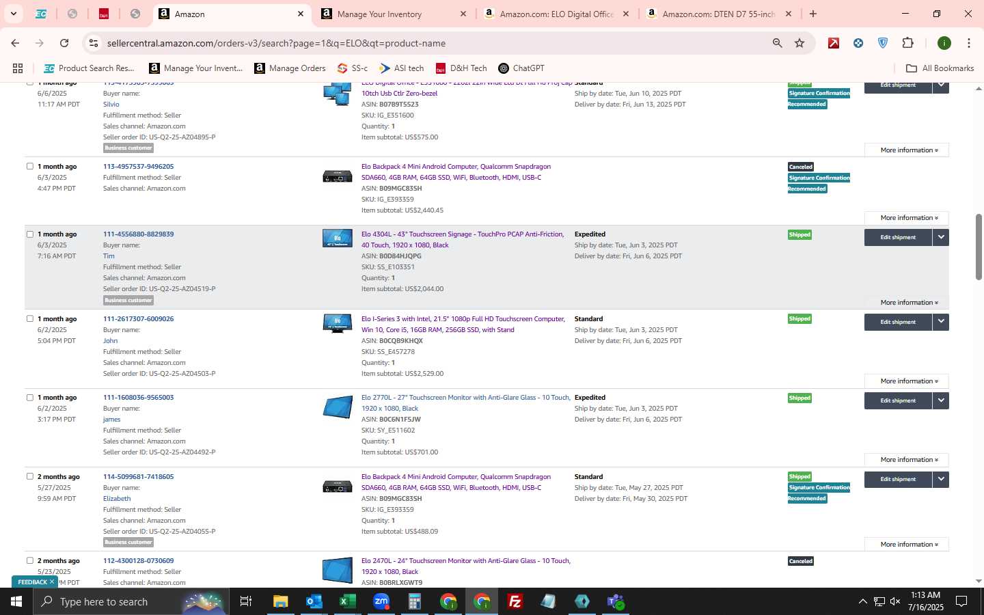Expand Edit shipment dropdown for Elizabeth's order
984x615 pixels.
pyautogui.click(x=941, y=479)
